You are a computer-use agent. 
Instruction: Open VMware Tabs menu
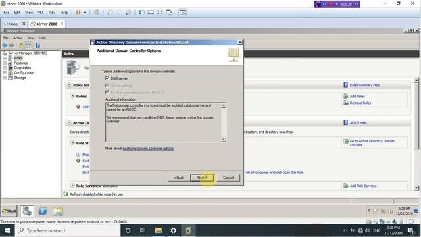[52, 13]
